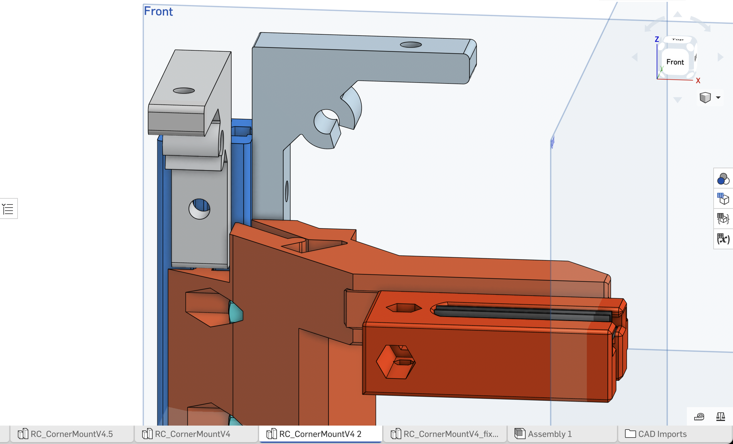Select the Top face of view cube
The height and width of the screenshot is (444, 733).
(678, 39)
